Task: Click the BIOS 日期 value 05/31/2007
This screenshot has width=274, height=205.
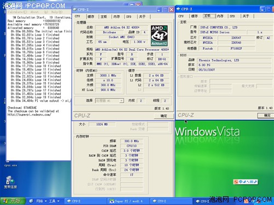Action: (x=235, y=70)
